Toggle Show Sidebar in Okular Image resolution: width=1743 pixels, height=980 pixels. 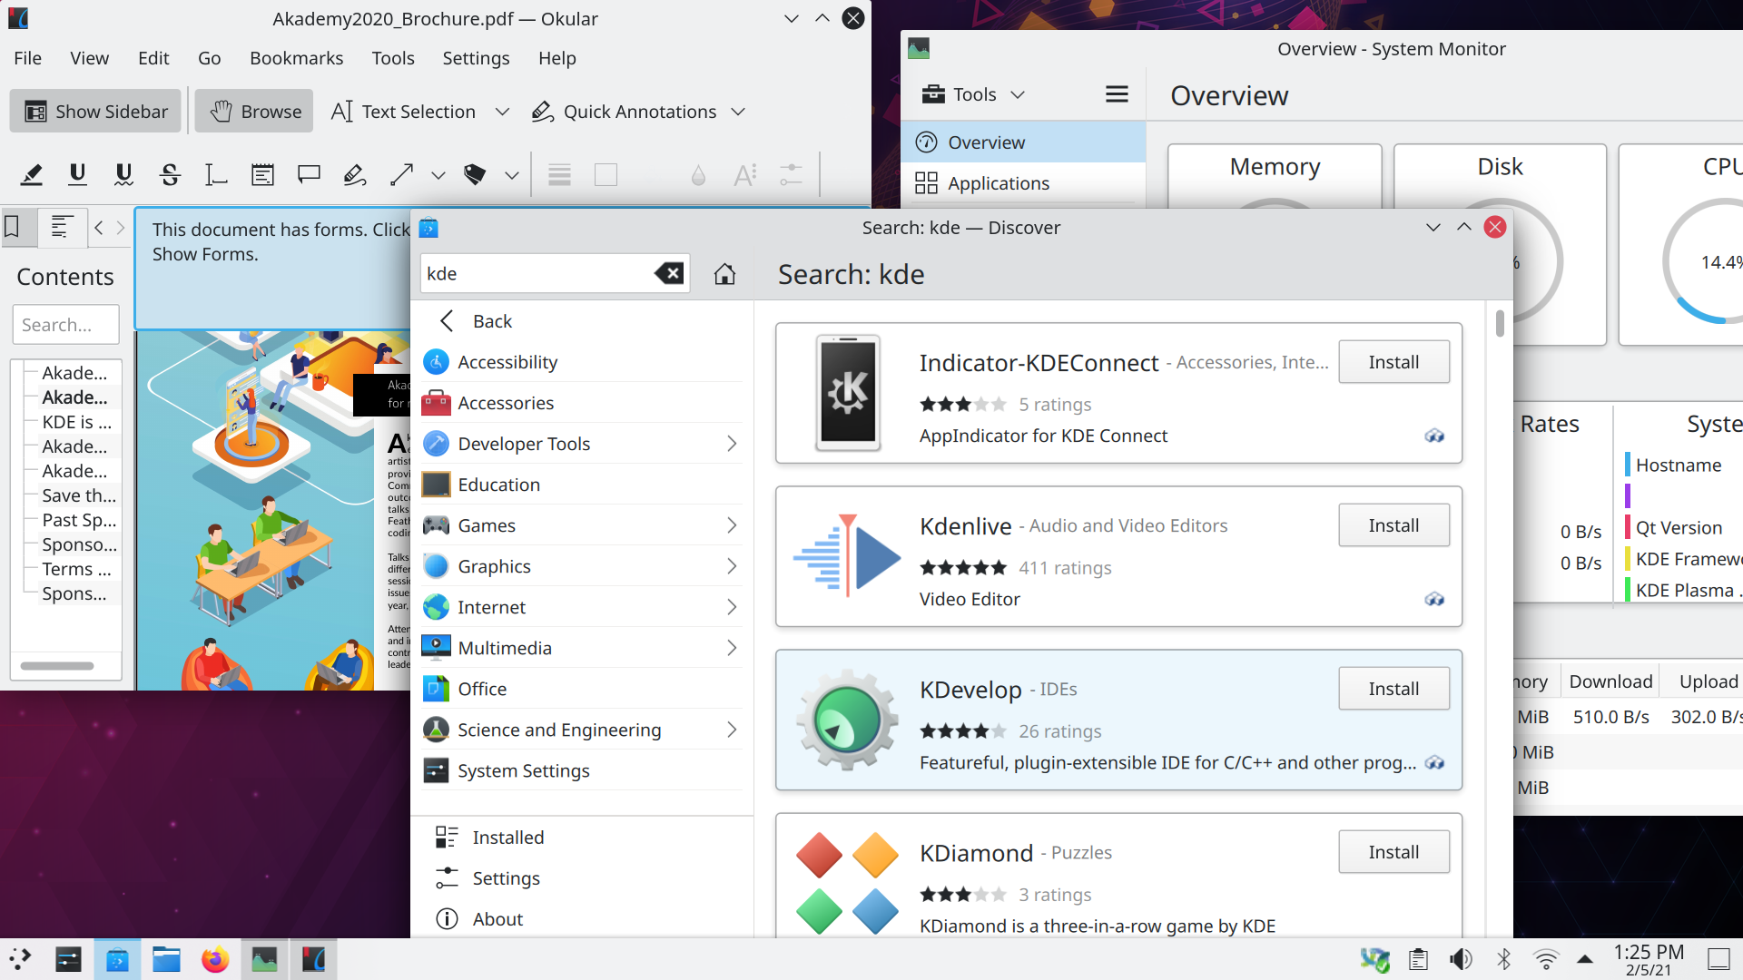pyautogui.click(x=95, y=111)
